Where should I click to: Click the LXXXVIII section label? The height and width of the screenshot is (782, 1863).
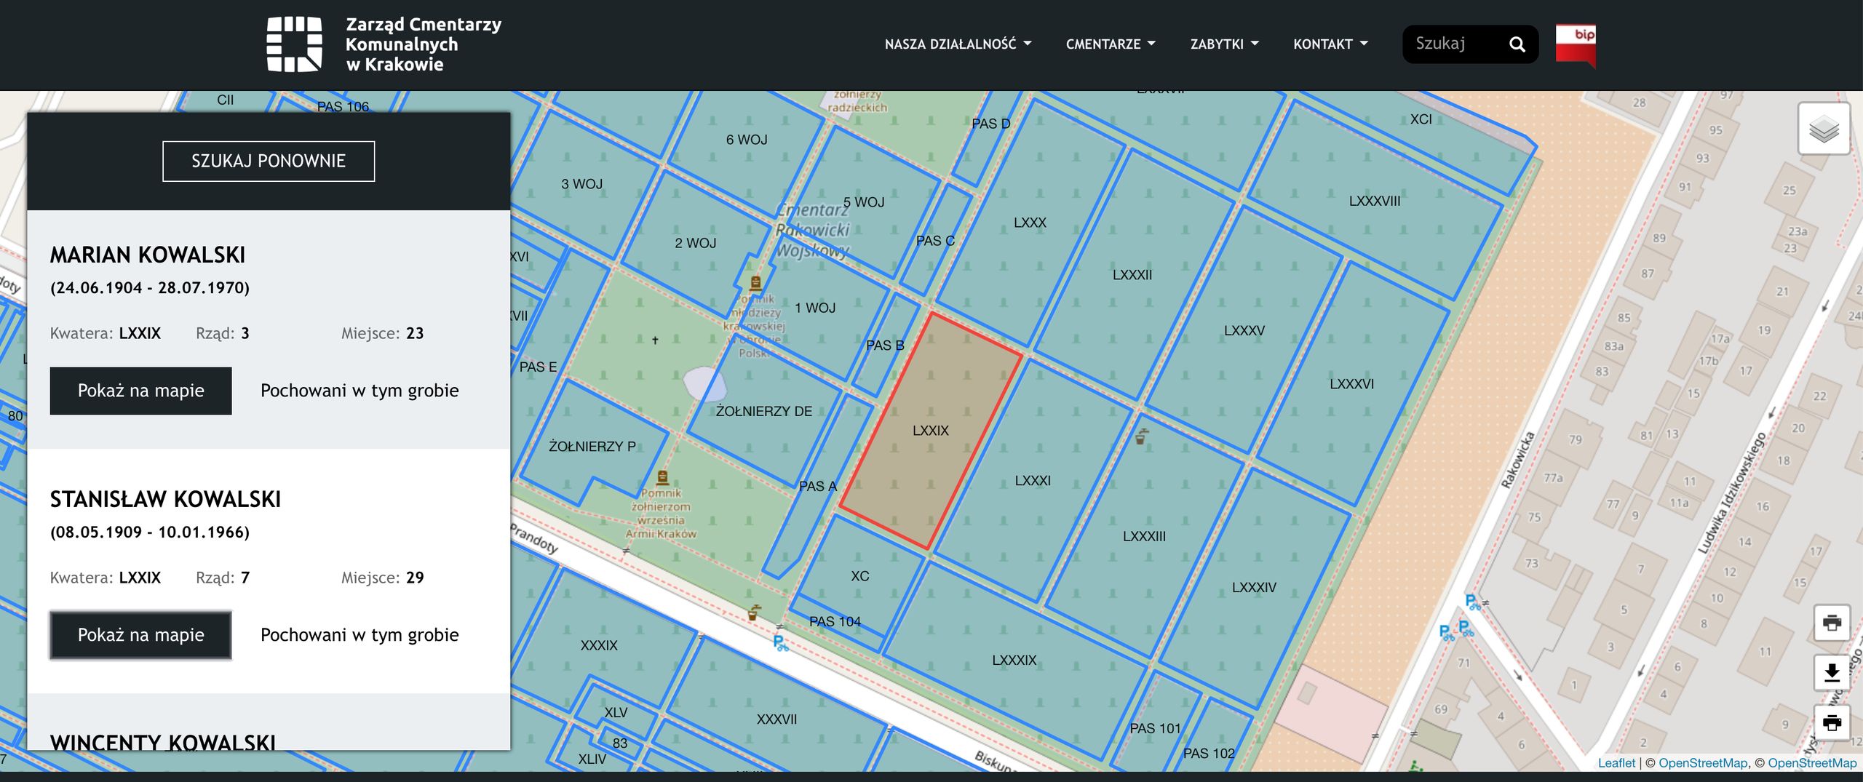coord(1375,202)
